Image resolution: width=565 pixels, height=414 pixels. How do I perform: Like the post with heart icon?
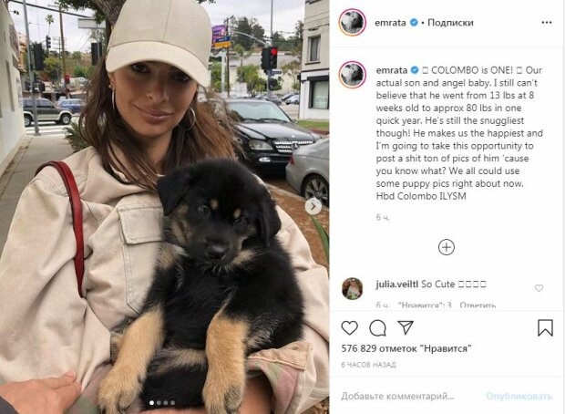[349, 327]
